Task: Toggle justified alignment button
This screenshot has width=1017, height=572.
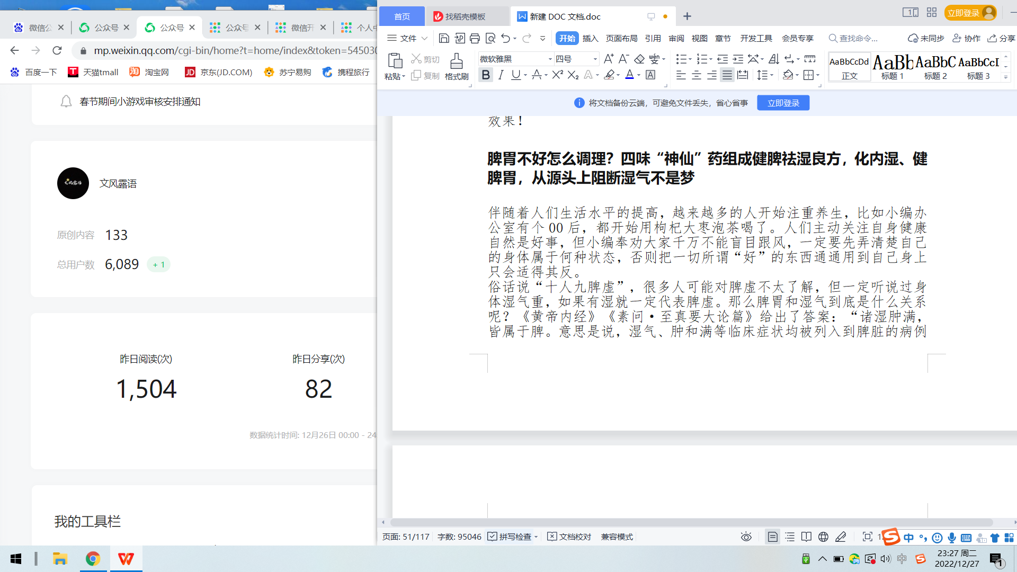Action: 727,75
